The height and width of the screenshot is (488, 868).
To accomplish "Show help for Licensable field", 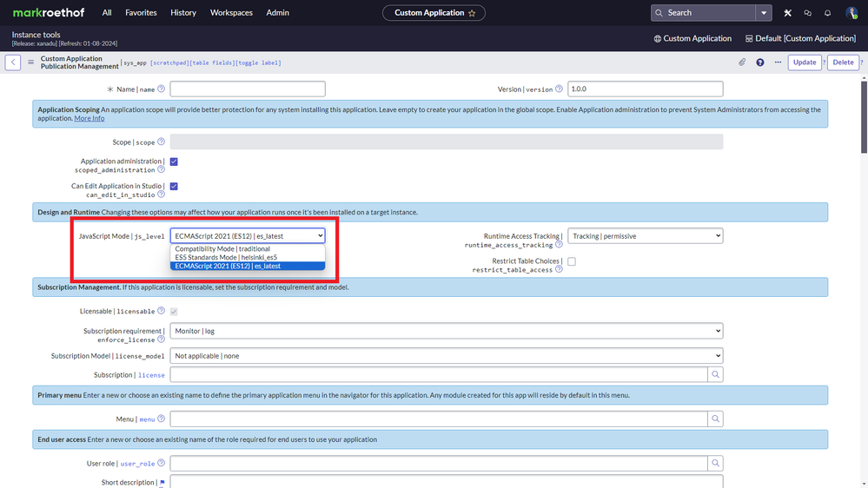I will 161,310.
